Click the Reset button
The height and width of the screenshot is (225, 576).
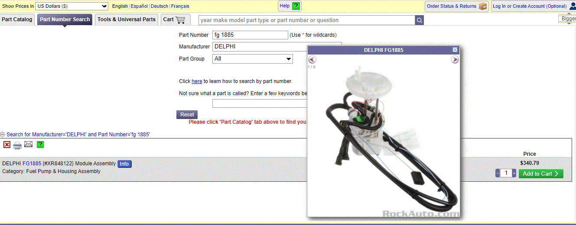(x=187, y=115)
